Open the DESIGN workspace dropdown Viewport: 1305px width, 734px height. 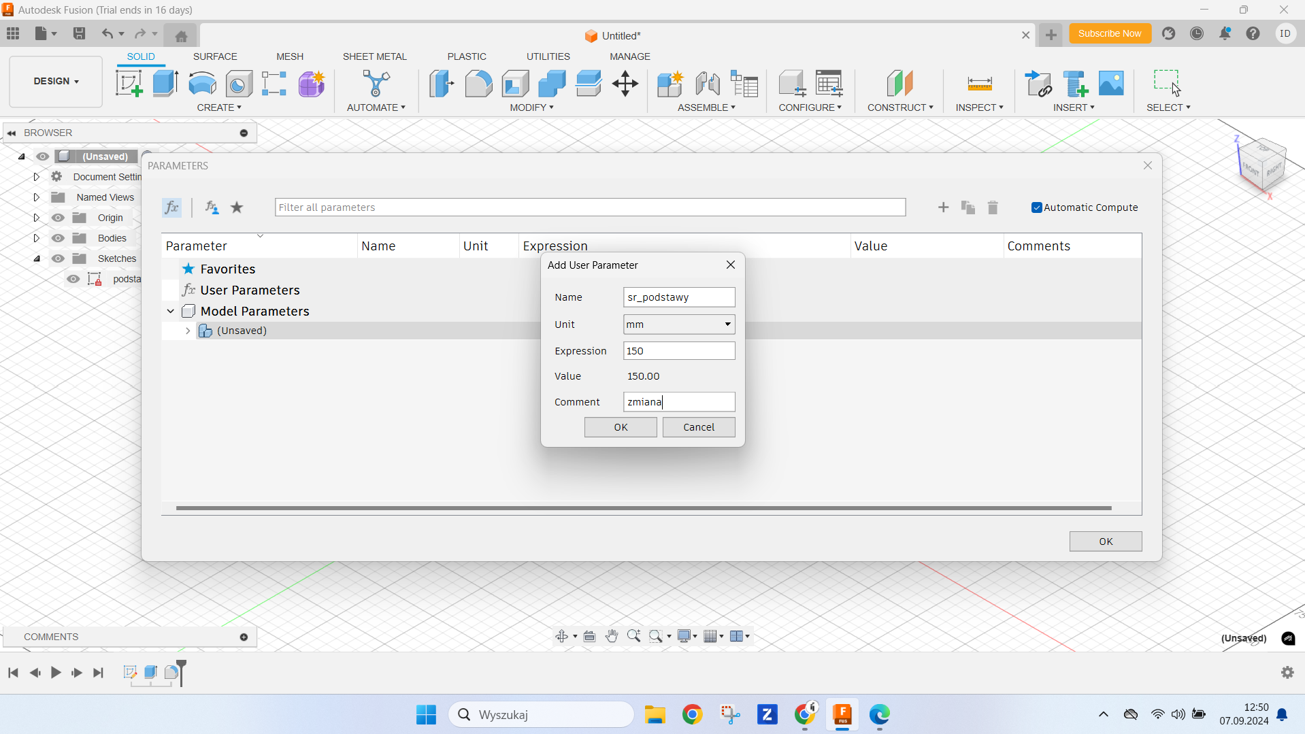56,81
